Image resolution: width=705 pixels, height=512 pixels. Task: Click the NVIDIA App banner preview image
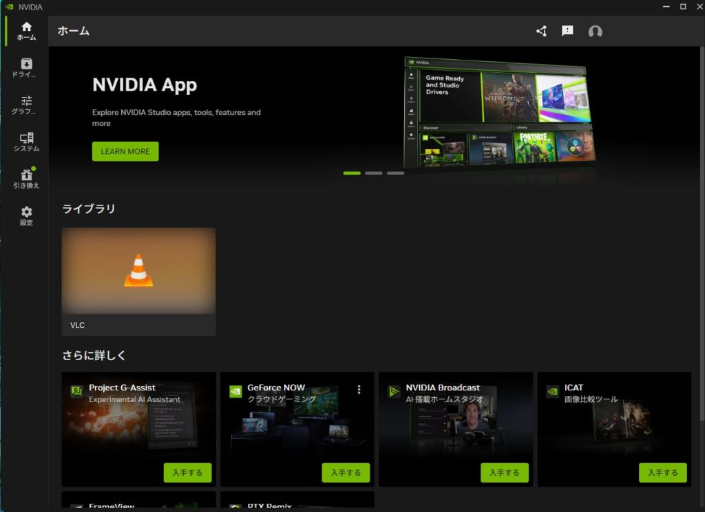tap(499, 111)
